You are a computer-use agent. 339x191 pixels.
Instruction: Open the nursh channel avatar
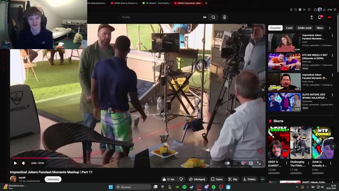point(13,179)
